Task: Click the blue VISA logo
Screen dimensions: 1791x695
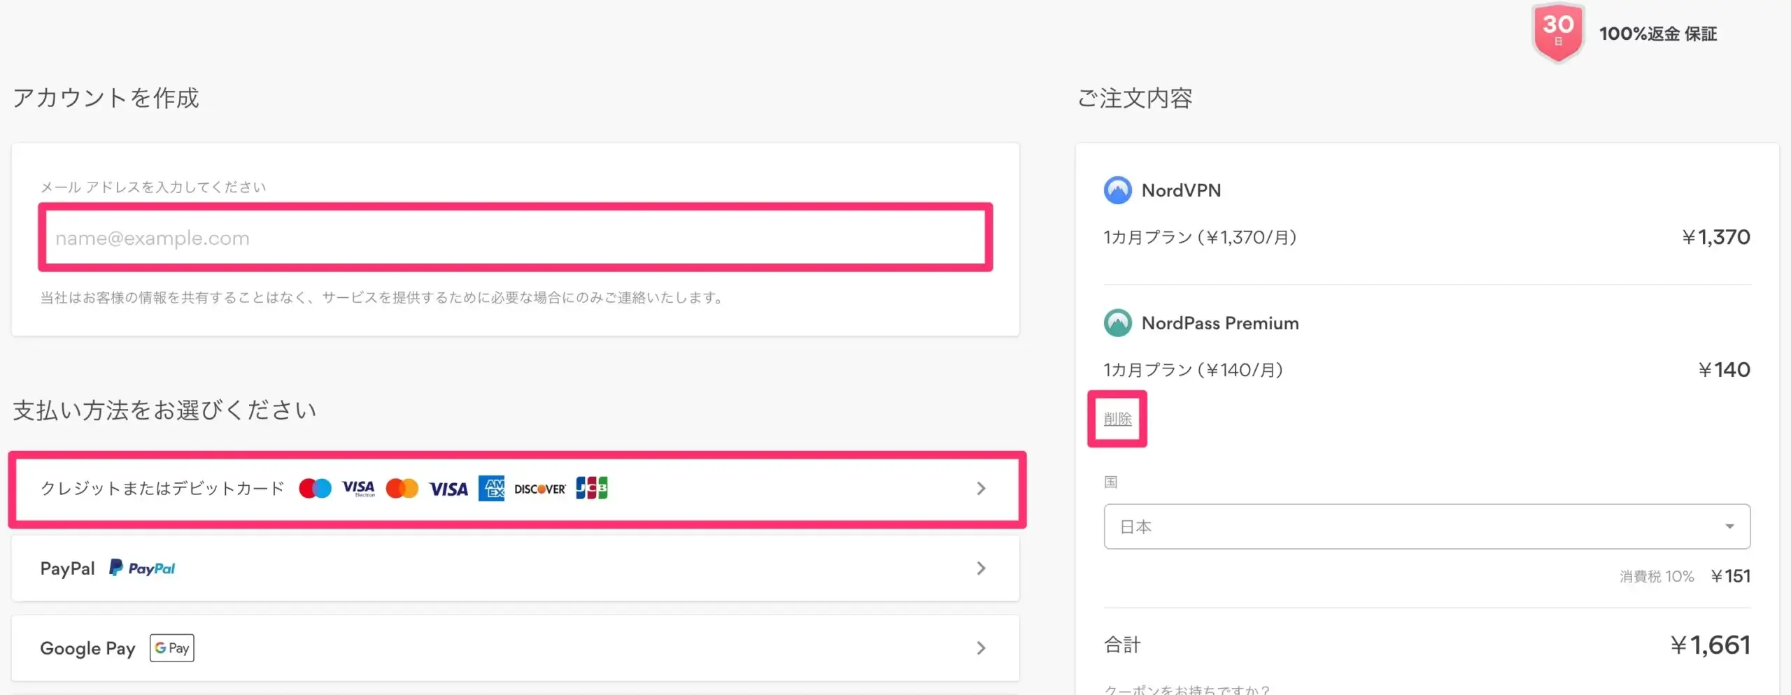Action: point(448,489)
